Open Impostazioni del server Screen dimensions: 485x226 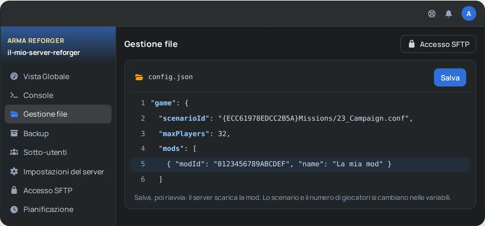coord(58,172)
